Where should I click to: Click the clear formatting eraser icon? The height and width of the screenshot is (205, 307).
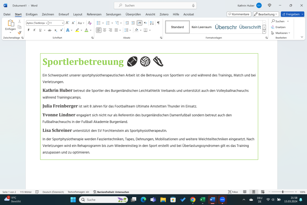[x=90, y=23]
